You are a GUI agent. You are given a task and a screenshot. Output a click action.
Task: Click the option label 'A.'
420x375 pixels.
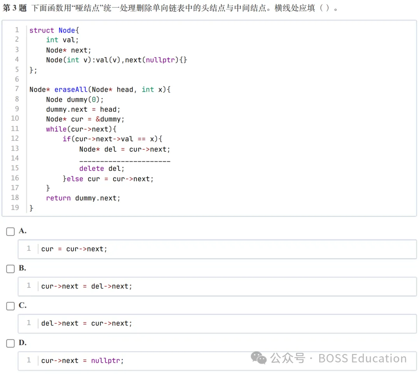pyautogui.click(x=23, y=231)
